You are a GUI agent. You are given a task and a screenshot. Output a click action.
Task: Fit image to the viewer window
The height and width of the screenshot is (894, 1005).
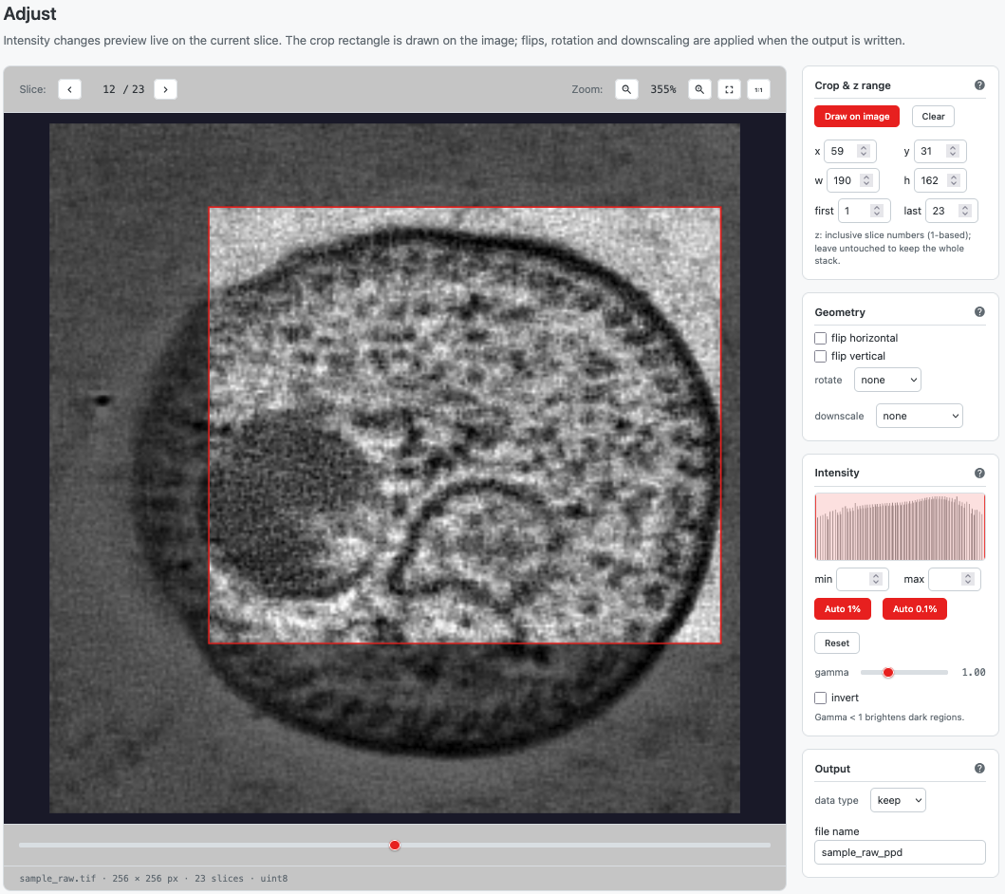click(729, 89)
